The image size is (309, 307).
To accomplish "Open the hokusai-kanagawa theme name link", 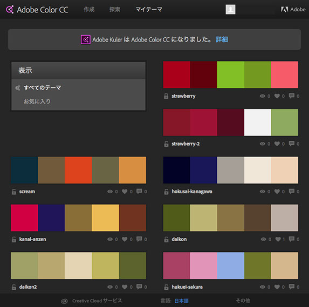I will 192,192.
